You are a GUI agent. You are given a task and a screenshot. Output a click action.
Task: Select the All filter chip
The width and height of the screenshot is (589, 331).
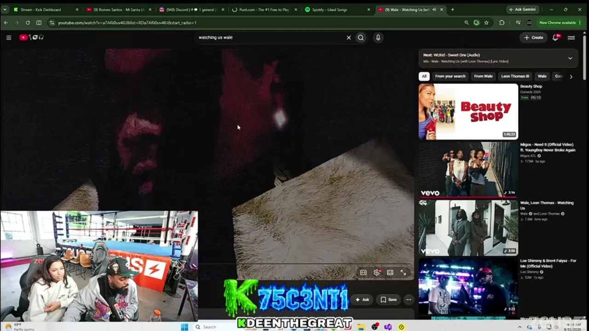[424, 76]
